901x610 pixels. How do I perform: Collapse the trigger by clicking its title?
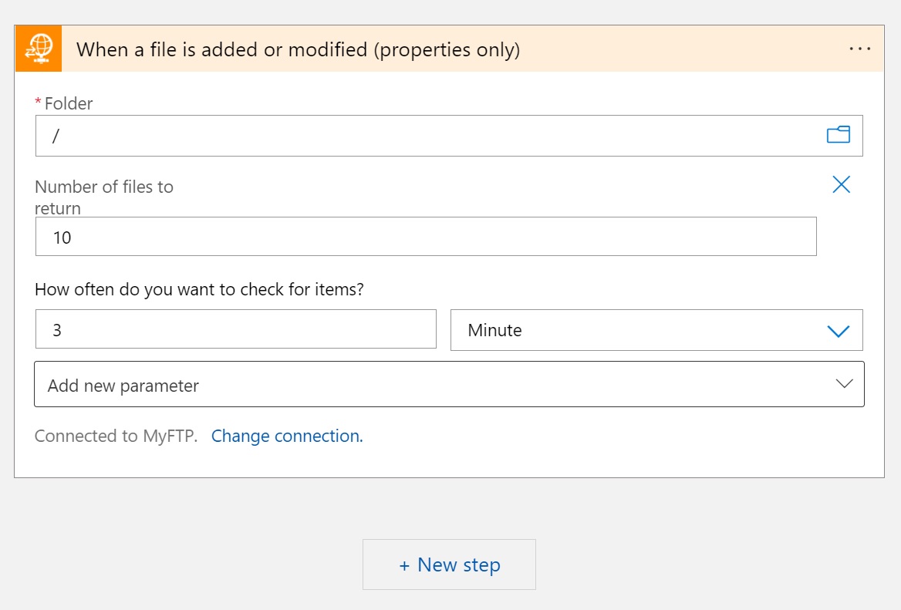(298, 50)
